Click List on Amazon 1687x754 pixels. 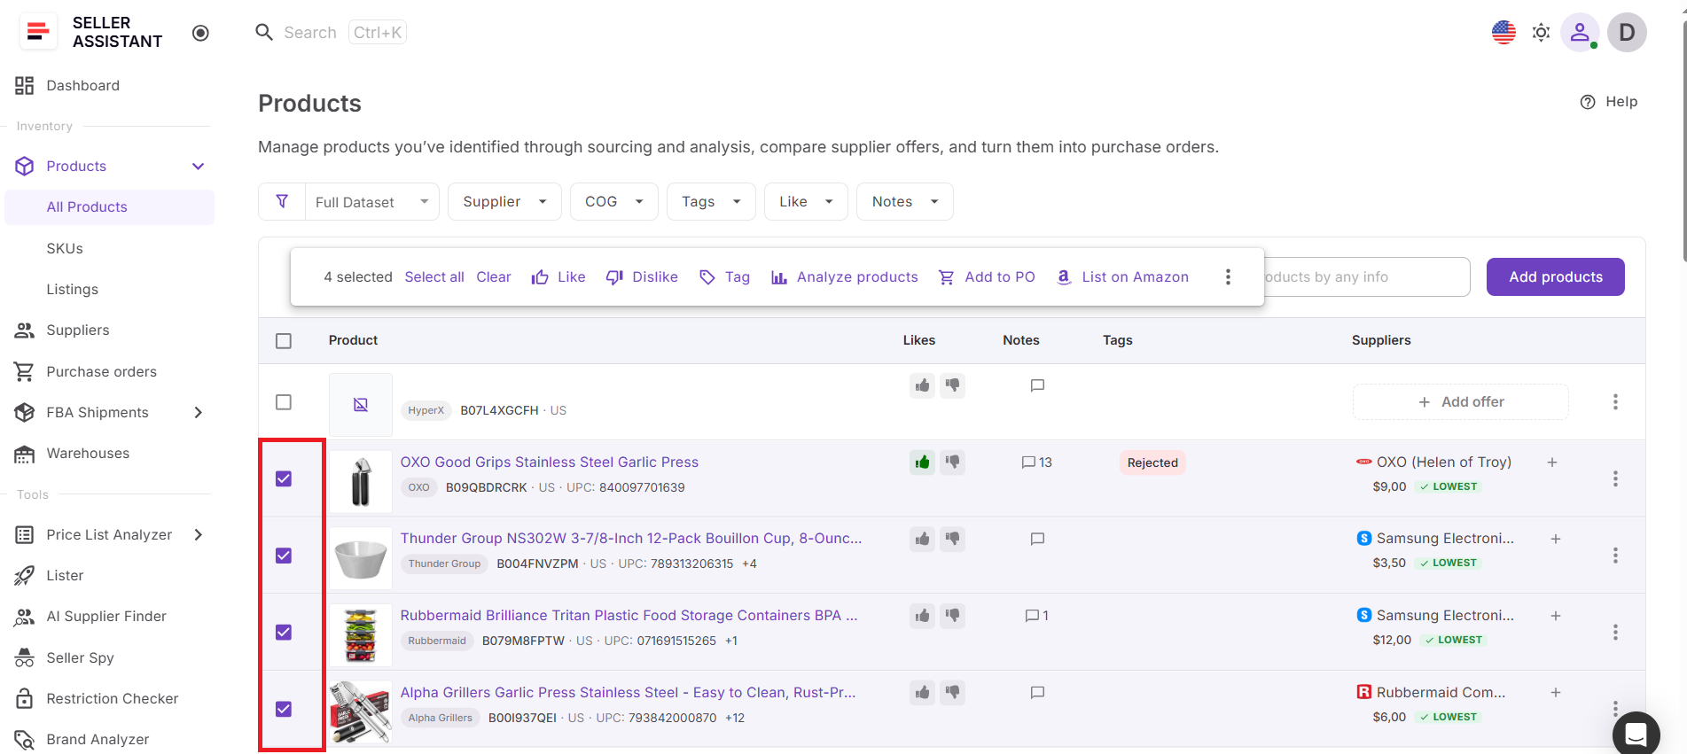tap(1122, 277)
